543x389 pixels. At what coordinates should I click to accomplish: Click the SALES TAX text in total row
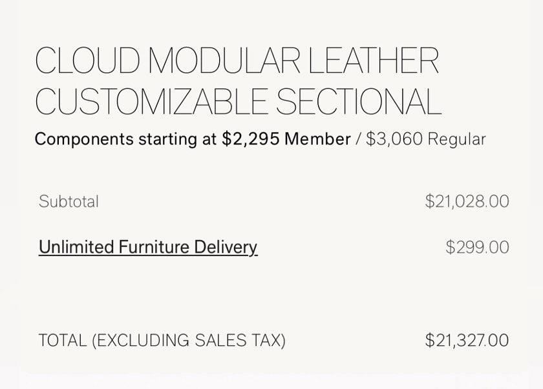238,340
